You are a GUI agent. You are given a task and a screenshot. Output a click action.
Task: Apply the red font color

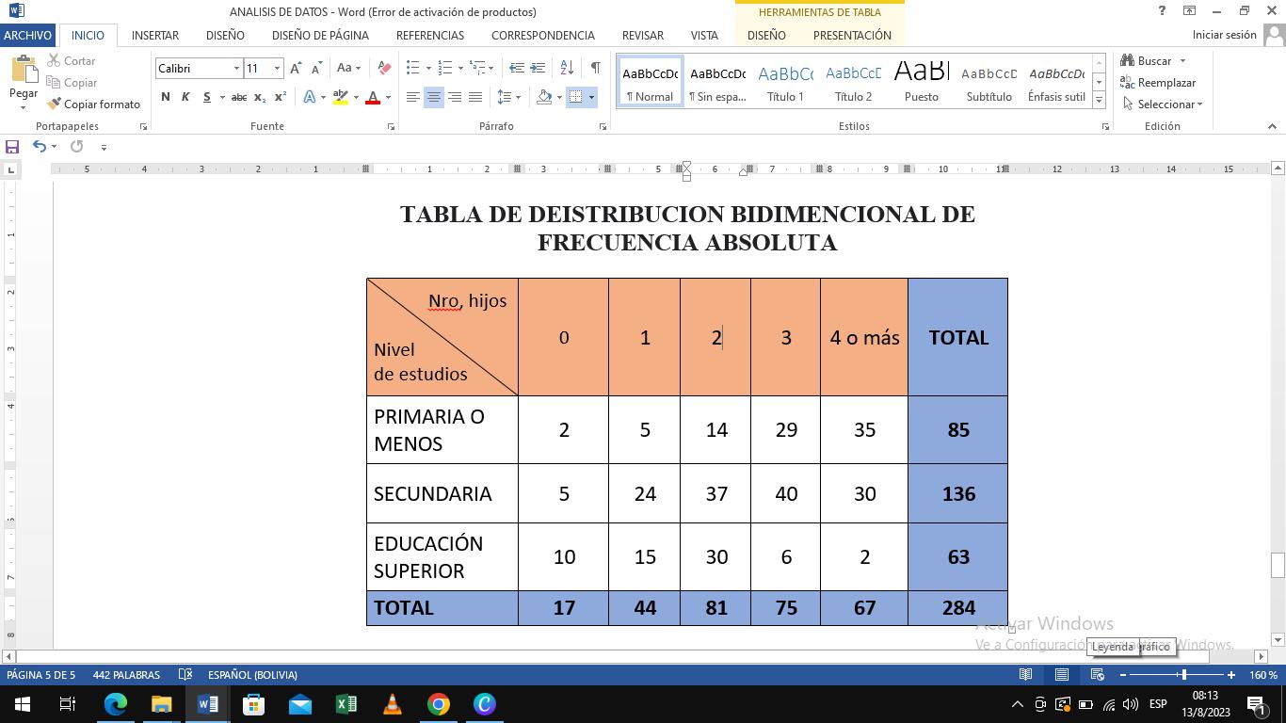[374, 97]
